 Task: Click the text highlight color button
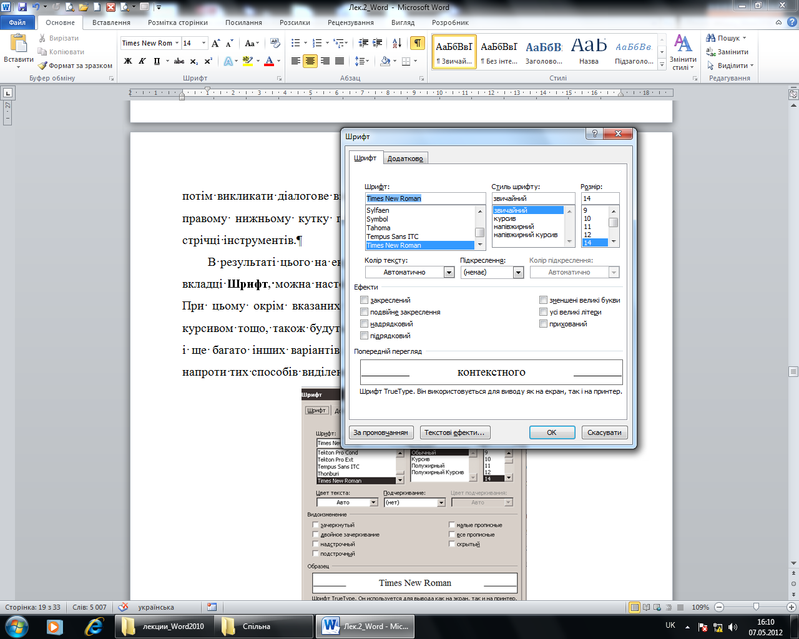pyautogui.click(x=247, y=61)
